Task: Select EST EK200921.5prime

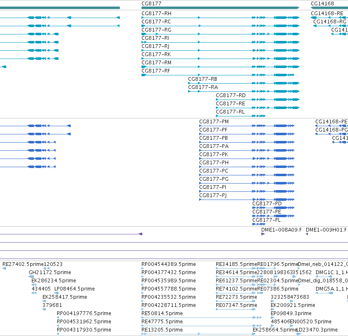Action: pyautogui.click(x=293, y=305)
